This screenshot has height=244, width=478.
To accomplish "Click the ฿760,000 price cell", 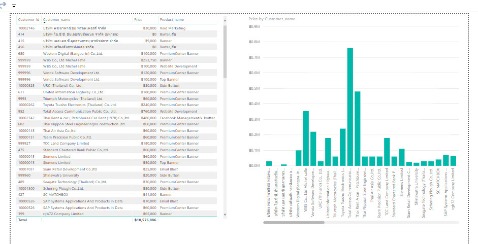I will pos(149,112).
